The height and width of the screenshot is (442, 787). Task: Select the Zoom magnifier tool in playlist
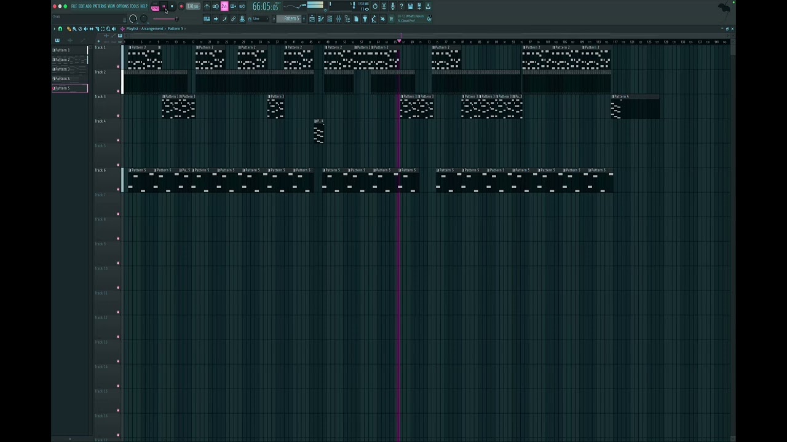(108, 29)
